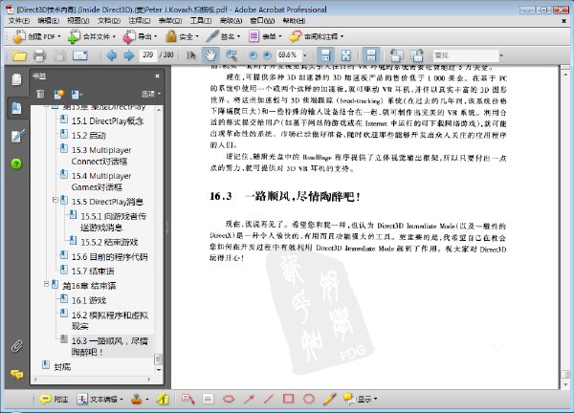574x413 pixels.
Task: Go to previous page arrow
Action: 111,55
